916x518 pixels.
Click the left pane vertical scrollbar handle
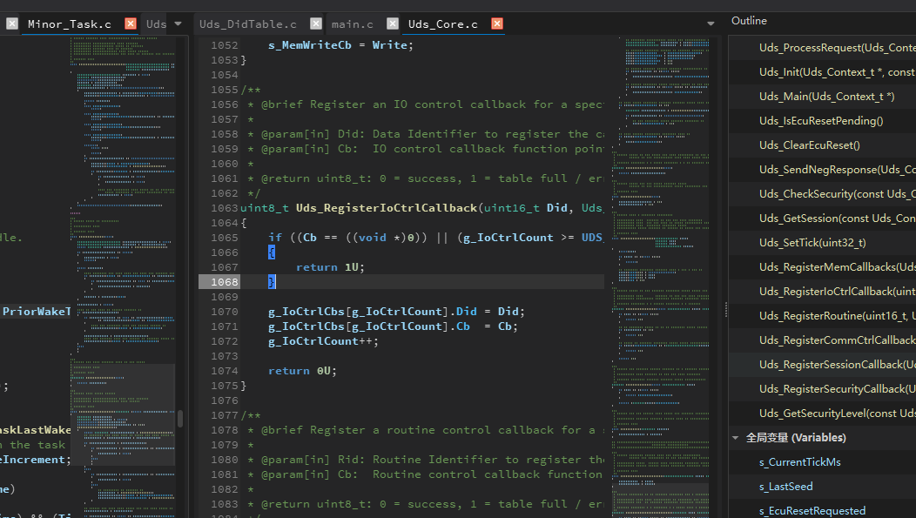tap(180, 418)
